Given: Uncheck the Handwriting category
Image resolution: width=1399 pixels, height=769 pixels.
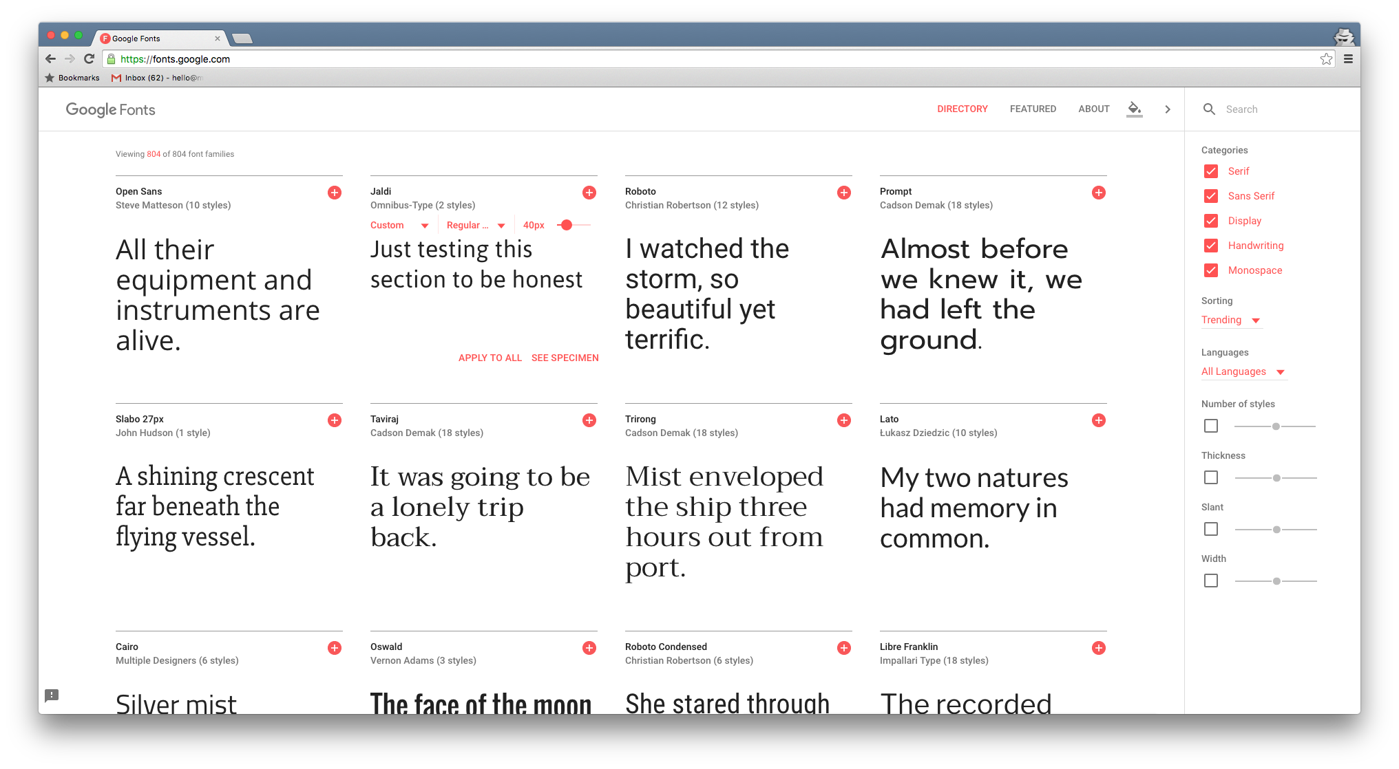Looking at the screenshot, I should [1211, 246].
